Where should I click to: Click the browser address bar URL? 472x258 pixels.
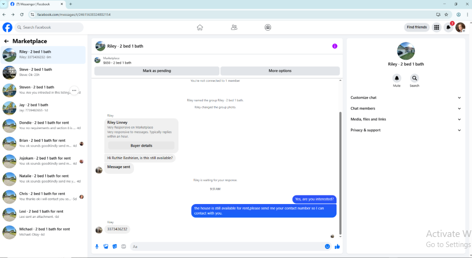74,14
